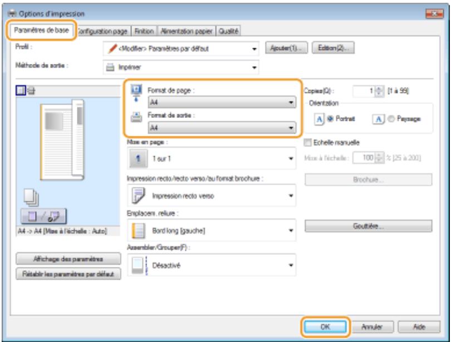Open the Mise en page dropdown
This screenshot has width=451, height=342.
click(x=212, y=158)
